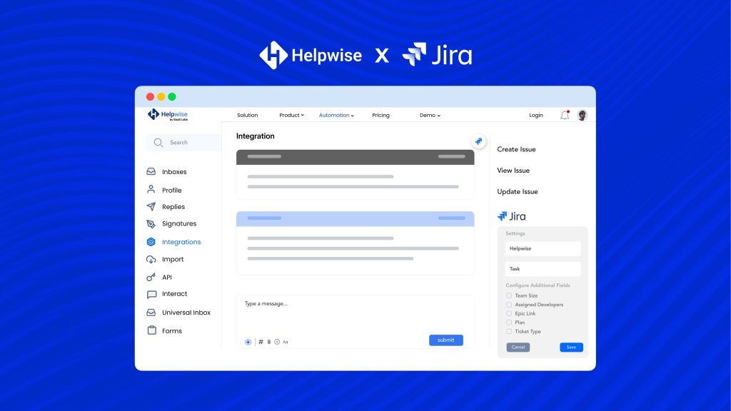Check the Ticket Type checkbox
731x411 pixels.
[509, 331]
